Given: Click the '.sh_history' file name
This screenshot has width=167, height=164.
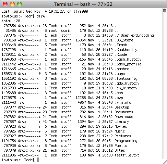Looking at the screenshot, I should point(126,88).
